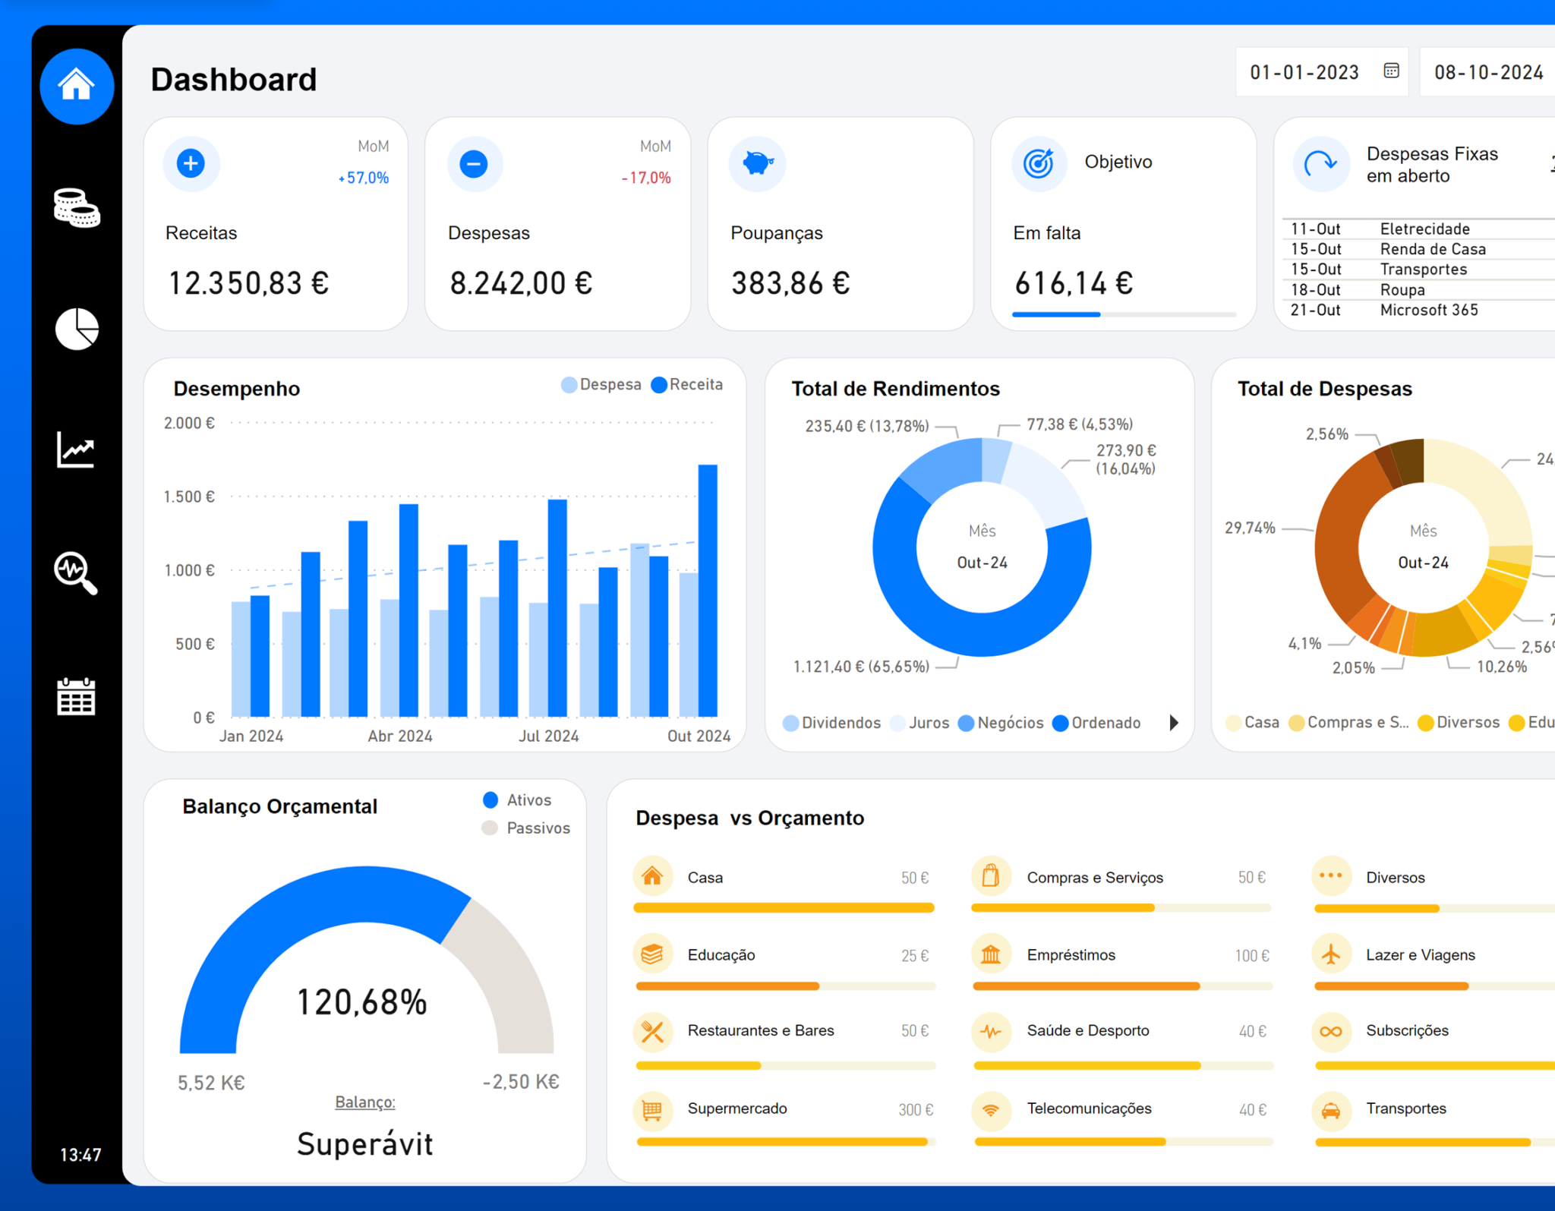The image size is (1555, 1211).
Task: Select Microsoft 365 row in list
Action: pyautogui.click(x=1428, y=310)
